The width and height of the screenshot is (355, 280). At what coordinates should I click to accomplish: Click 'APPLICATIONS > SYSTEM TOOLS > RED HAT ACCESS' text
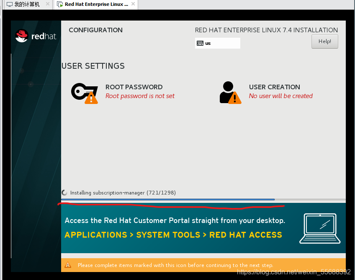[x=173, y=235]
